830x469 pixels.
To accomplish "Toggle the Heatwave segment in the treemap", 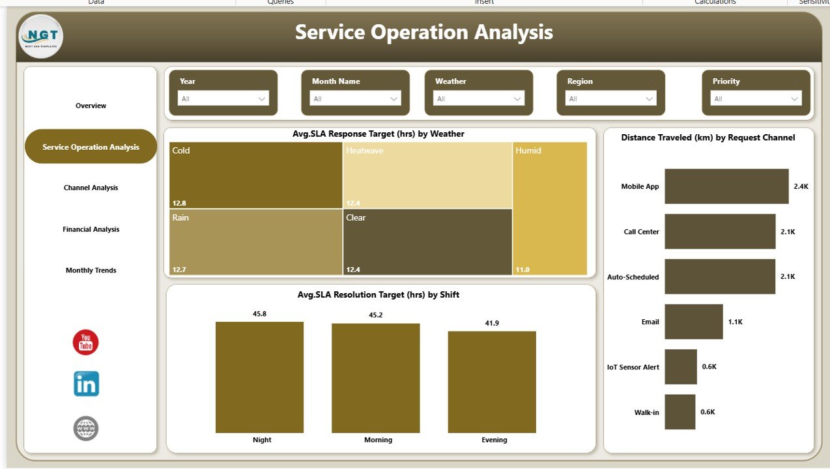I will [427, 175].
